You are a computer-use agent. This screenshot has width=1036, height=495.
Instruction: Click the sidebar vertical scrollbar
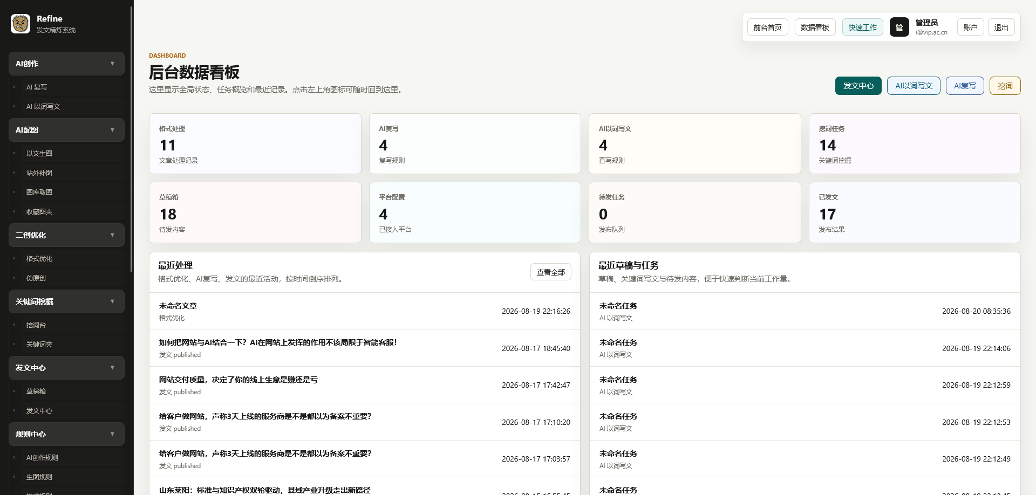[x=131, y=139]
